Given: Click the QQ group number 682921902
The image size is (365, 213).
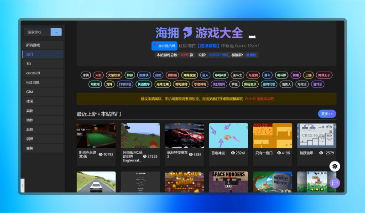Looking at the screenshot, I should coord(219,55).
